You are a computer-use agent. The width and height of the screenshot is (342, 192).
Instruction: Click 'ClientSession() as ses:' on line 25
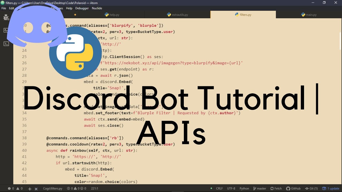coord(136,57)
